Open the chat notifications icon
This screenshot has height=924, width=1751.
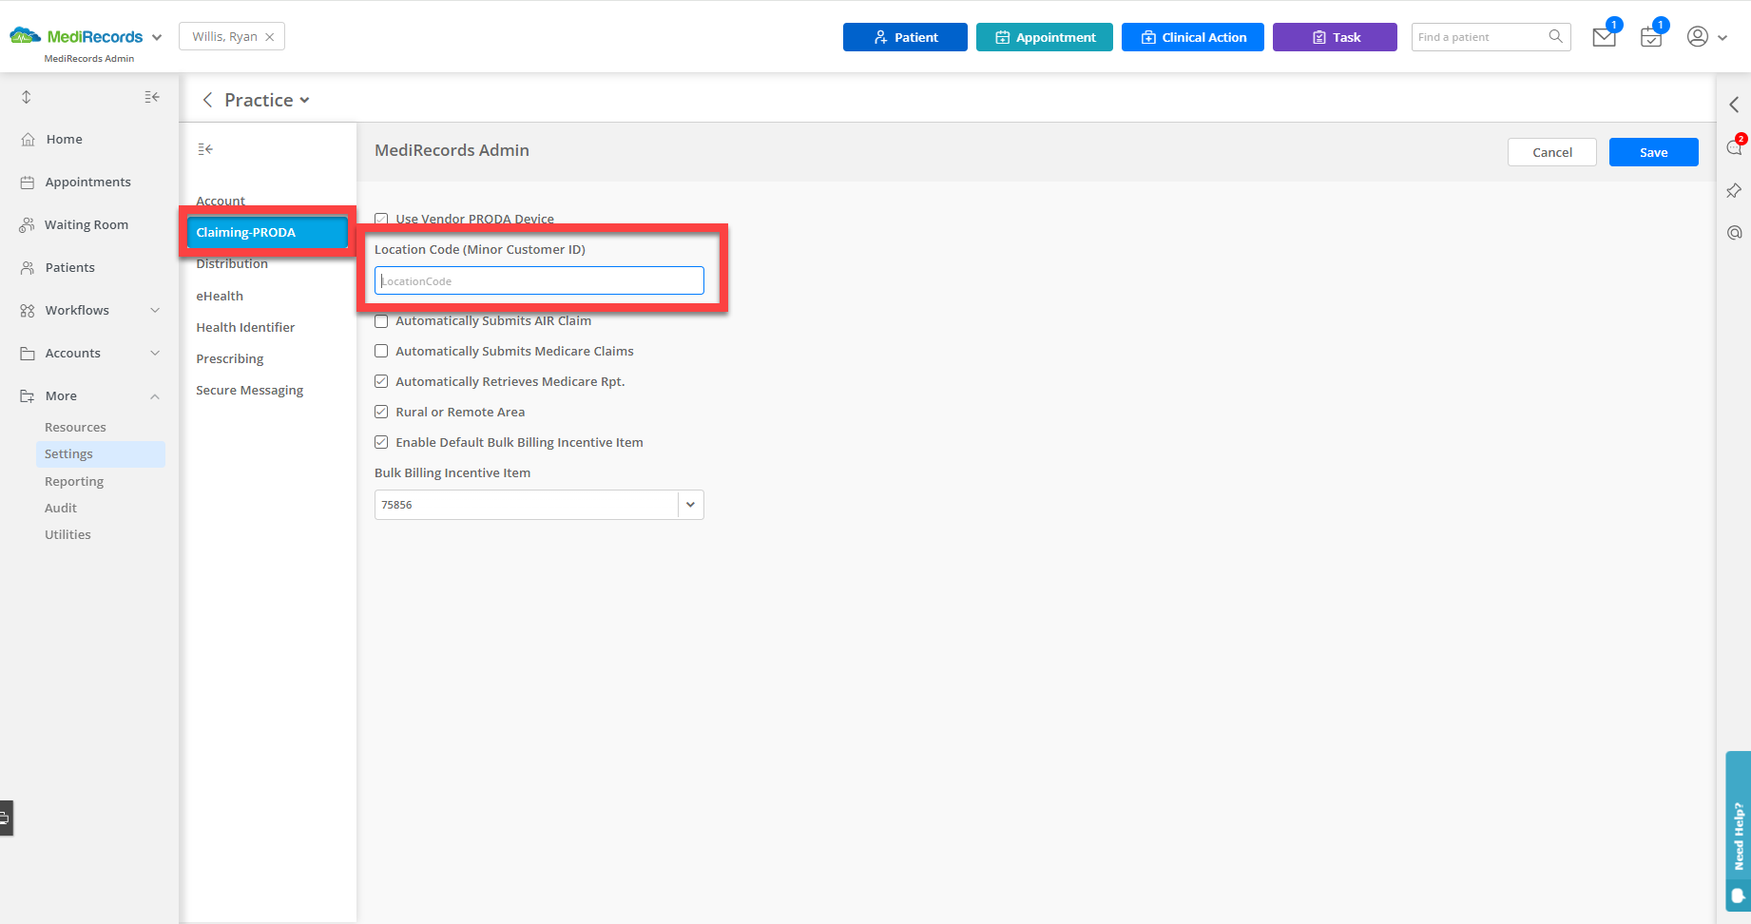(x=1734, y=146)
